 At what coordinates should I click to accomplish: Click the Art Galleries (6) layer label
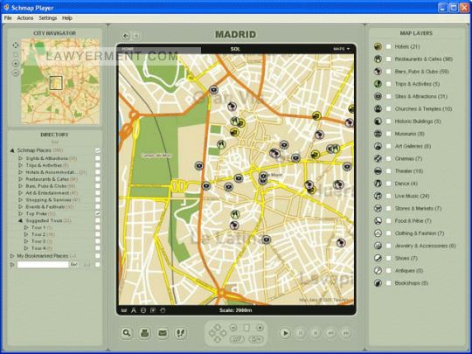413,146
